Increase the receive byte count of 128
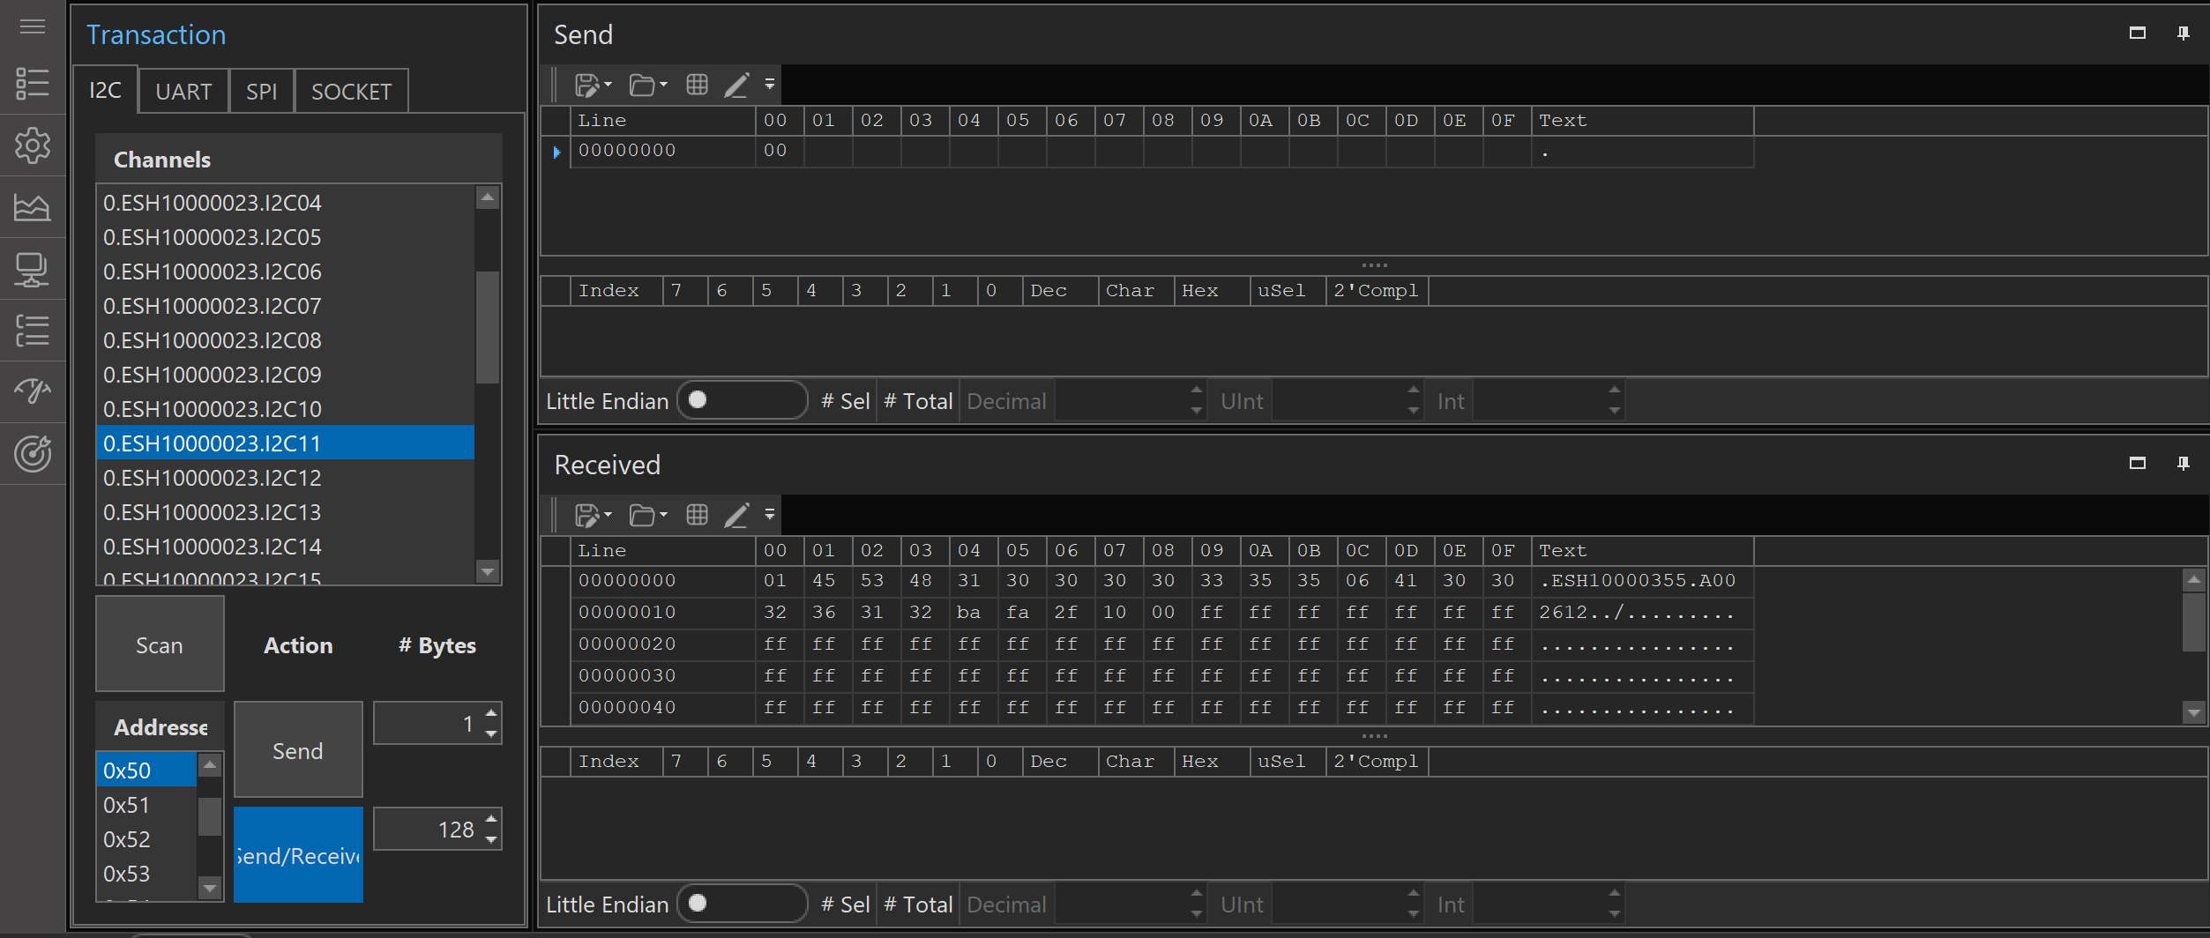 491,820
